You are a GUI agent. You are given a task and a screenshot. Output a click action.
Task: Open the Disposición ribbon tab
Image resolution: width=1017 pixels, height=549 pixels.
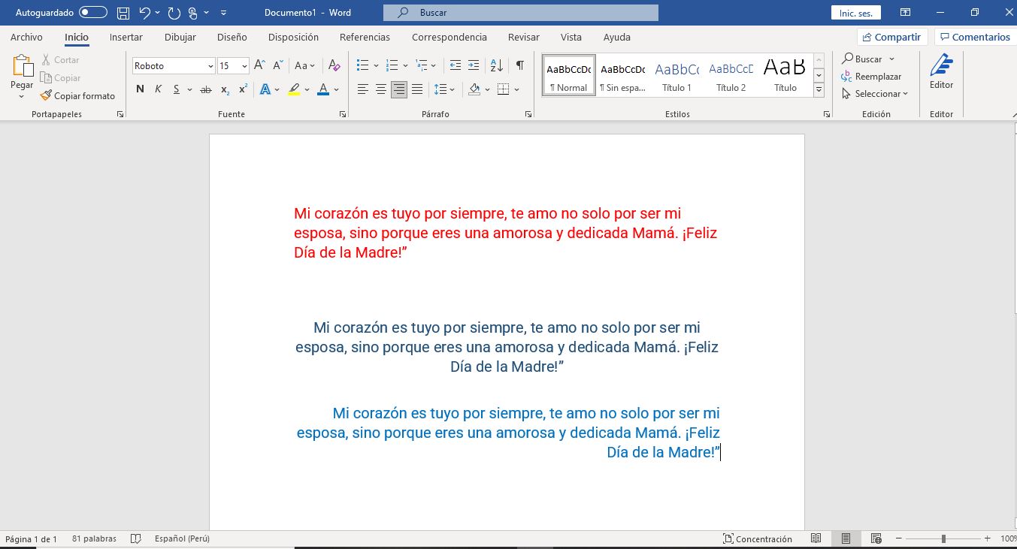(293, 37)
